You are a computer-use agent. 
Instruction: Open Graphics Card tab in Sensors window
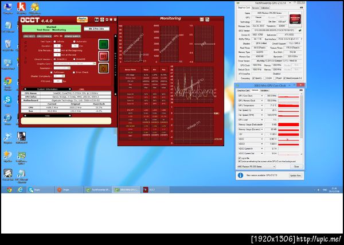pos(244,90)
